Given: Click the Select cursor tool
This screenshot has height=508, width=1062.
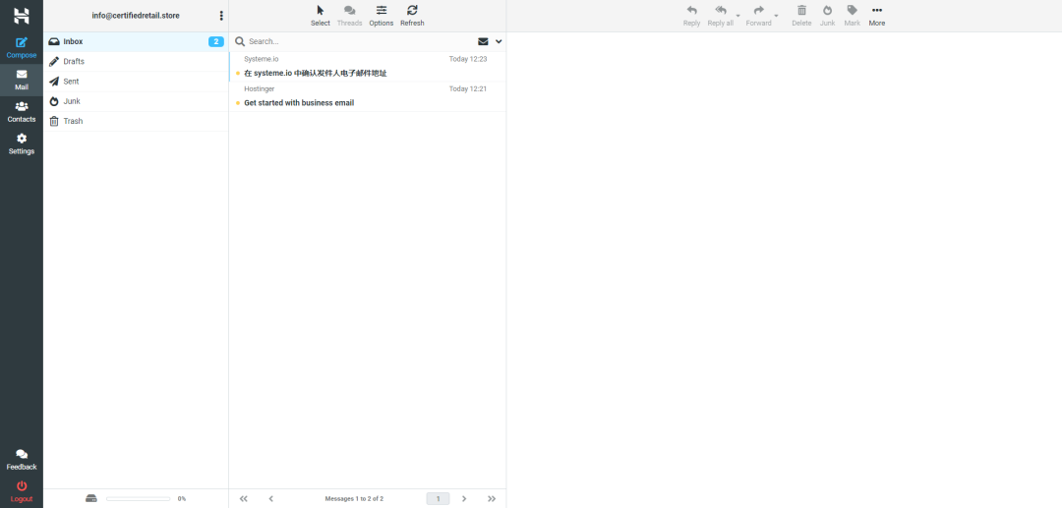Looking at the screenshot, I should click(321, 16).
